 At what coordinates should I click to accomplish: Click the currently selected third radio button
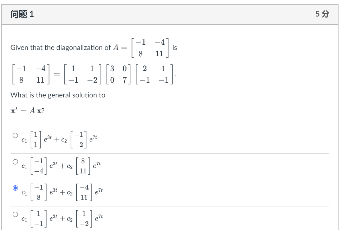click(15, 188)
